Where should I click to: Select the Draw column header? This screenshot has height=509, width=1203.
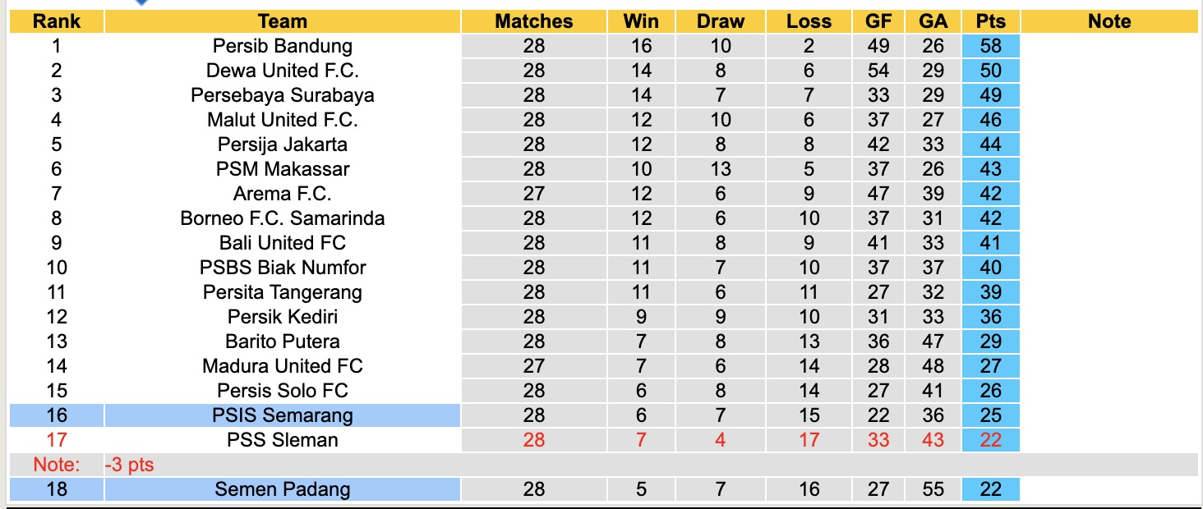coord(720,22)
